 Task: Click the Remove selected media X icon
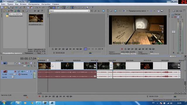click(23, 11)
